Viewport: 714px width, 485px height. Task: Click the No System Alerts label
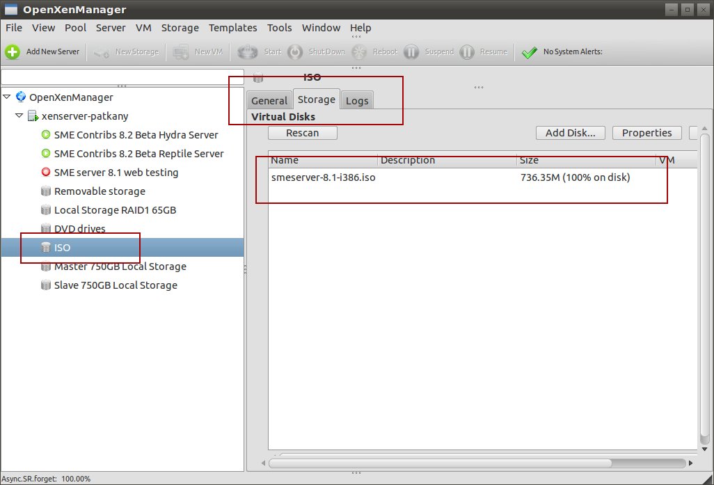coord(573,52)
